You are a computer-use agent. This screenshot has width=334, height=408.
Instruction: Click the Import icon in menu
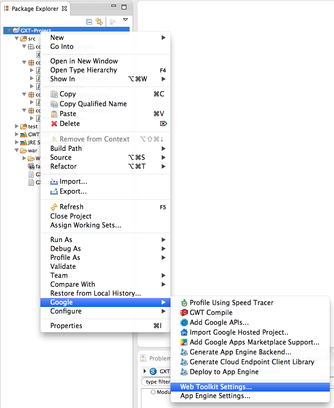pos(54,181)
